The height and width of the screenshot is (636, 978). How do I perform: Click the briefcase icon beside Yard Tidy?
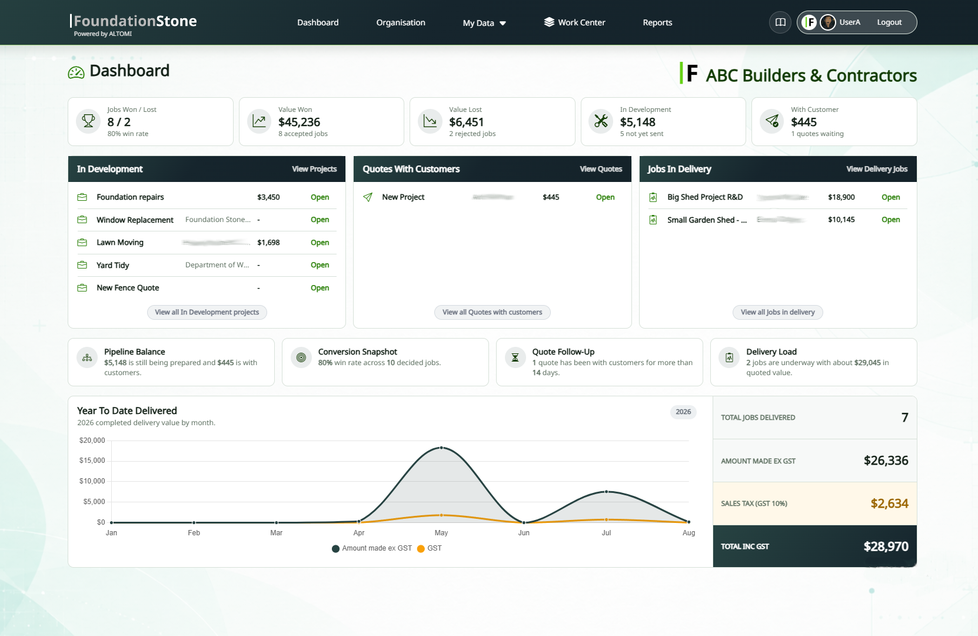82,265
